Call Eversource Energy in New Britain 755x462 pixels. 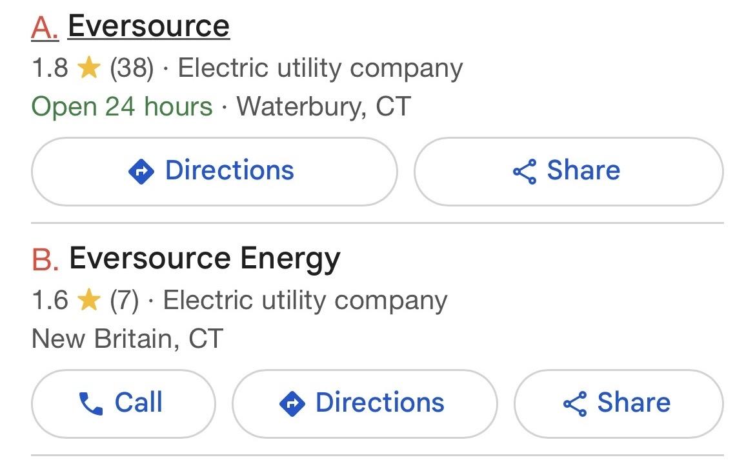pyautogui.click(x=123, y=404)
